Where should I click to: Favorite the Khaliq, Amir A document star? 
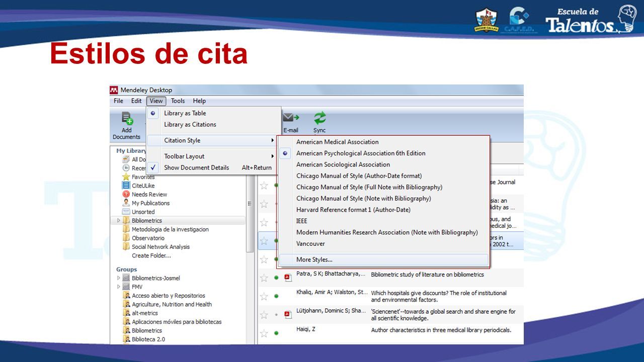click(x=264, y=296)
